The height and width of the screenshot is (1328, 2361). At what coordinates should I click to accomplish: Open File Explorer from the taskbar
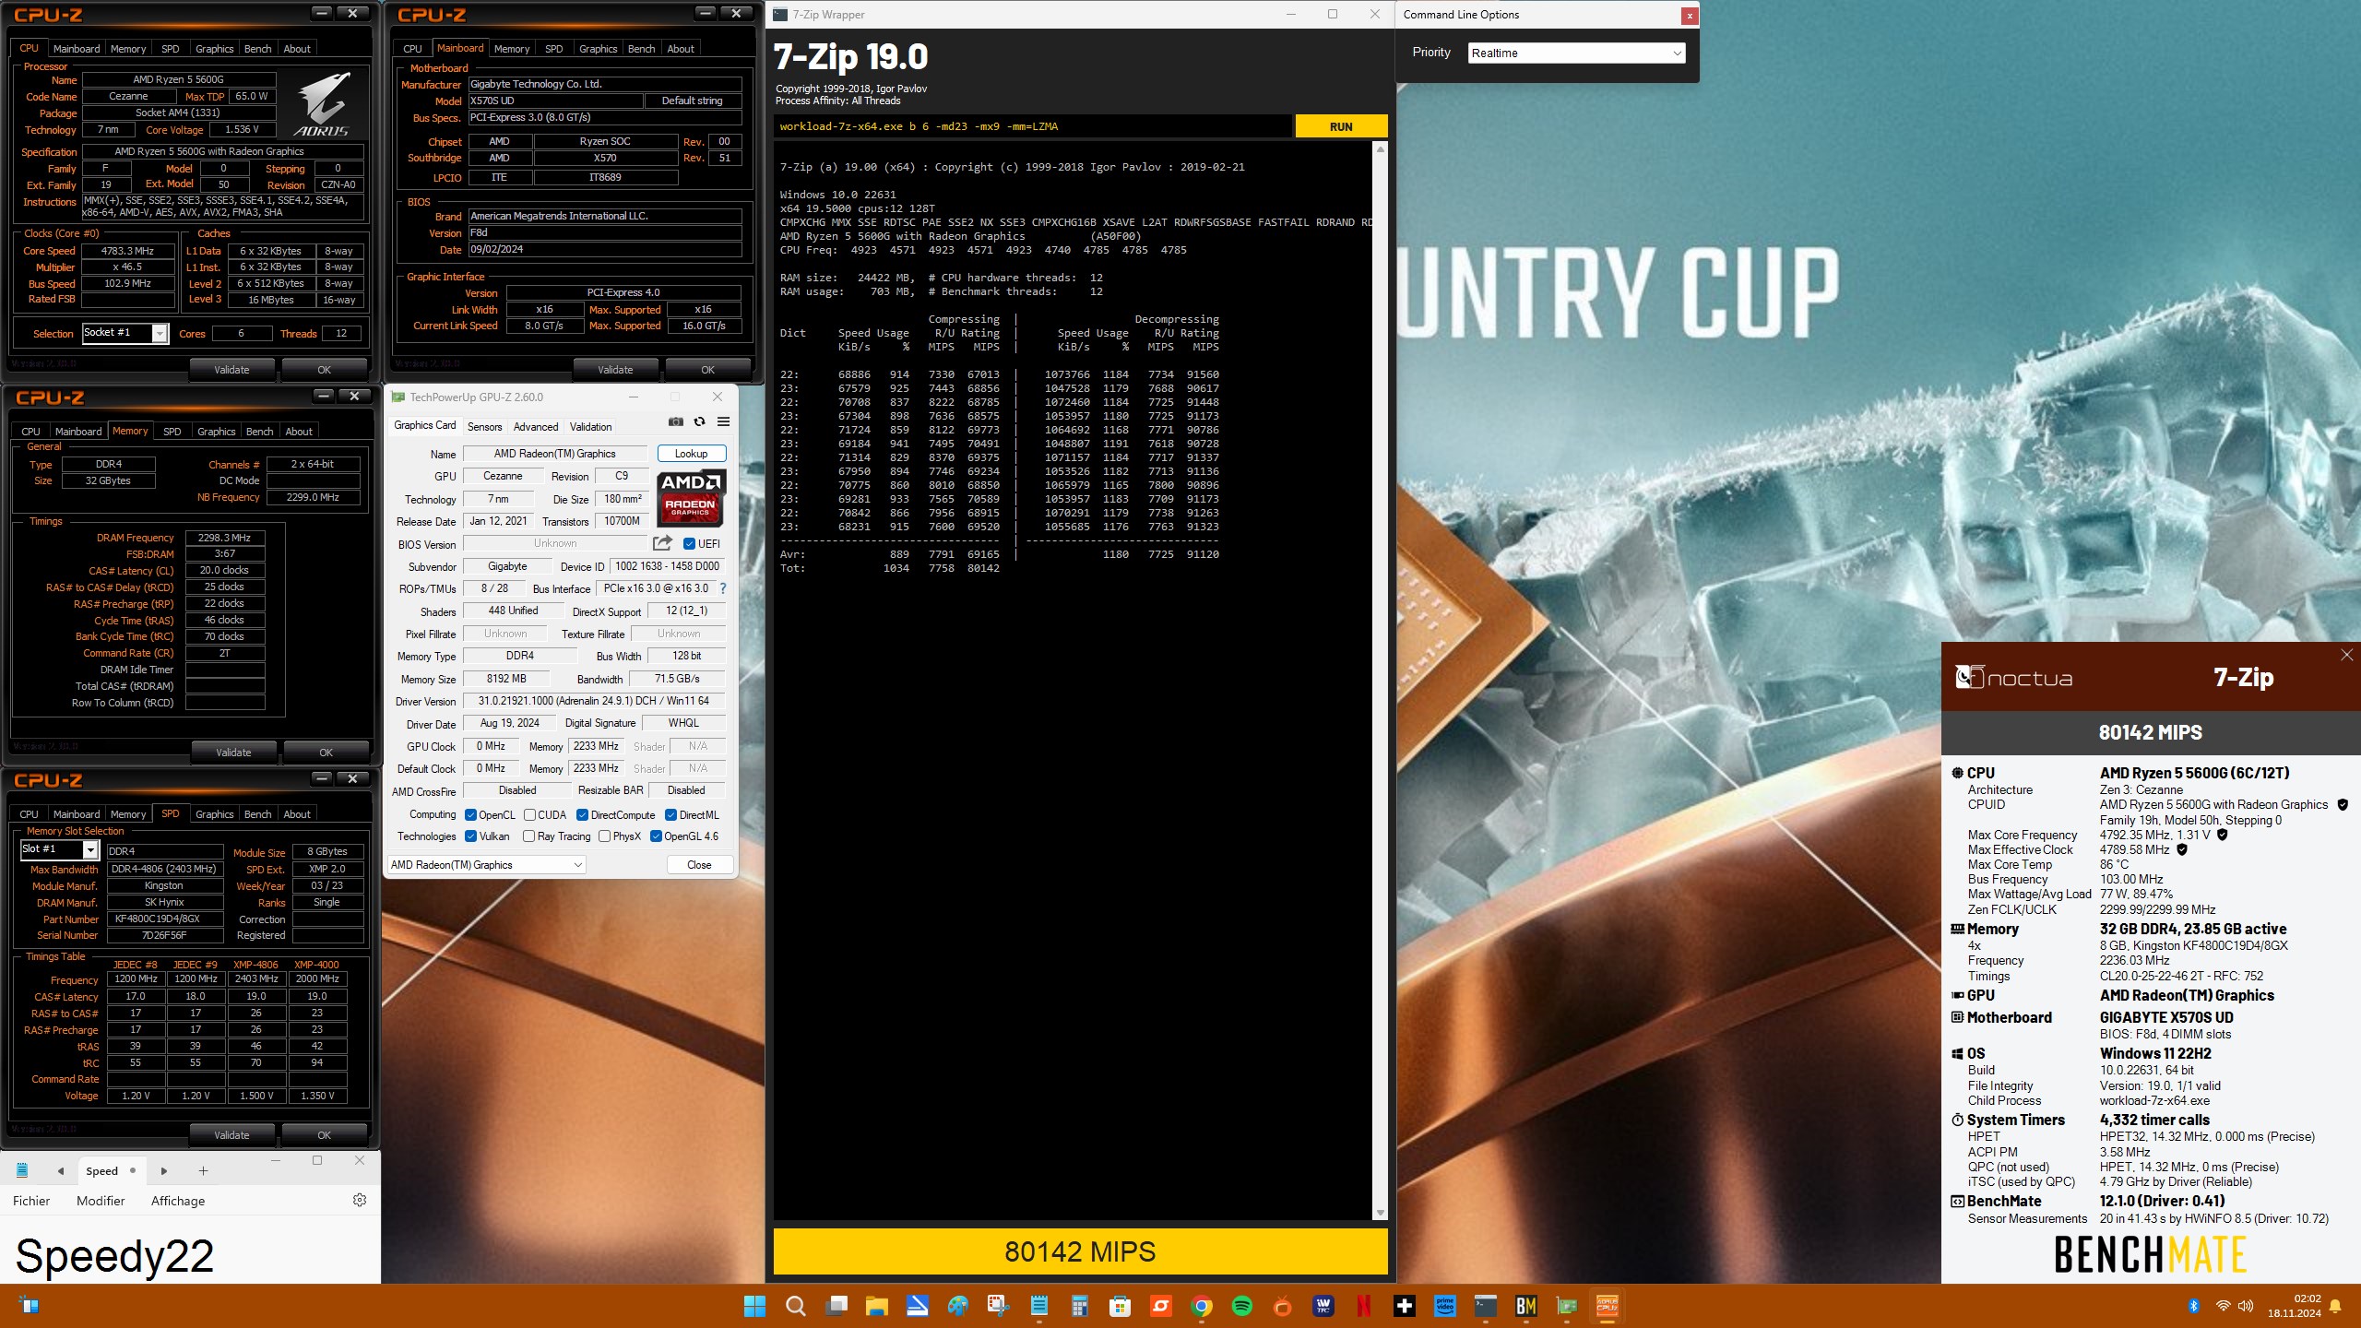(x=876, y=1306)
